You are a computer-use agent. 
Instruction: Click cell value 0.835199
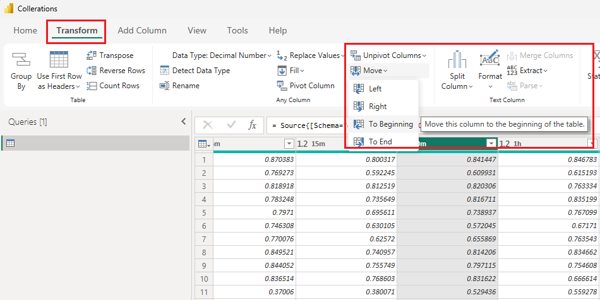tap(582, 200)
